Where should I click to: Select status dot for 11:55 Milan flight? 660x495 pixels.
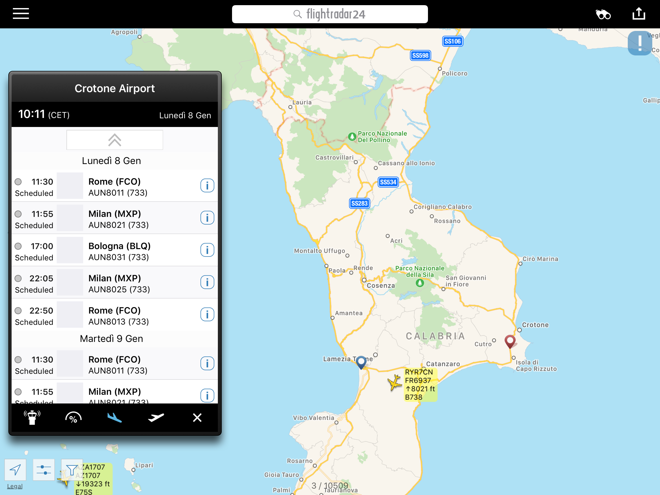point(18,214)
